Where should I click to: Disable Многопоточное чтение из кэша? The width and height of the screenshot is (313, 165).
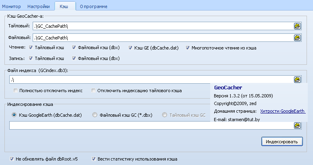point(188,48)
